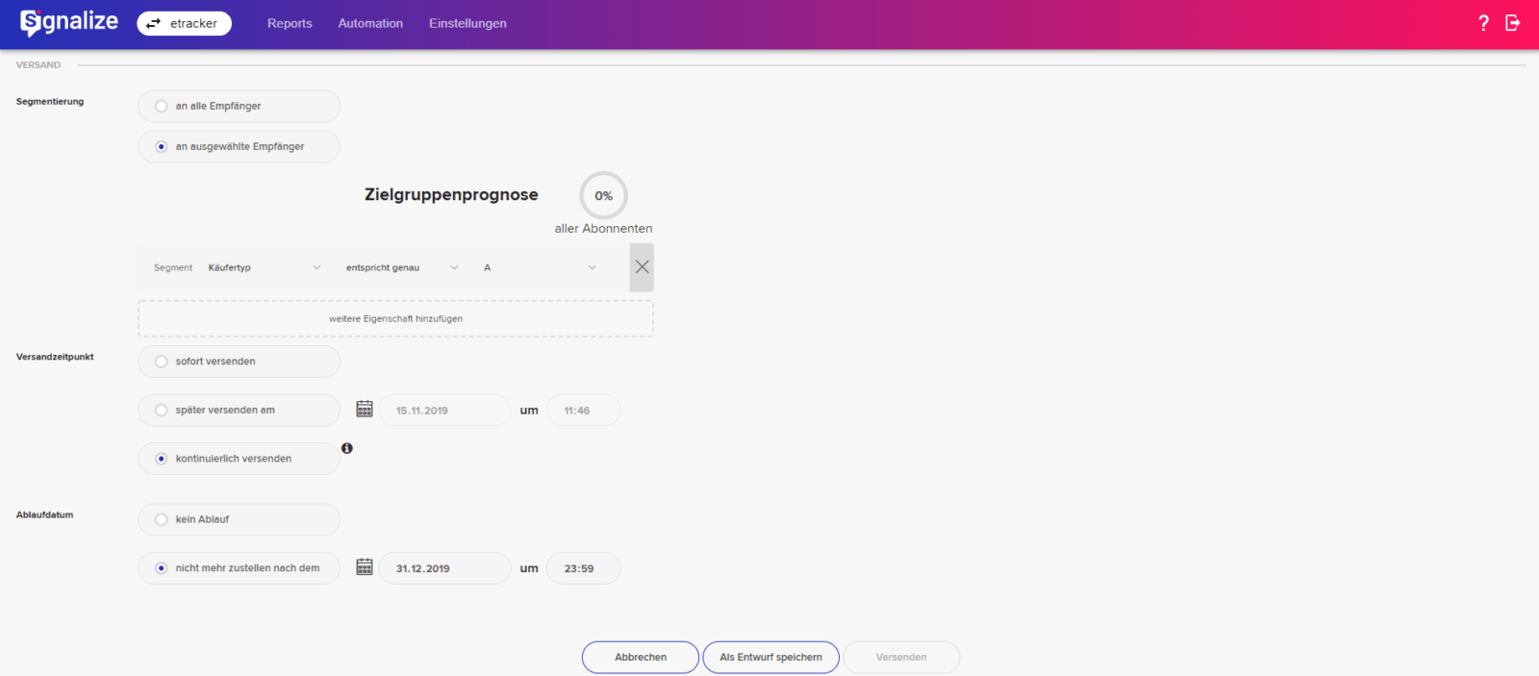
Task: Select 'an alle Empfänger' radio option
Action: [239, 106]
